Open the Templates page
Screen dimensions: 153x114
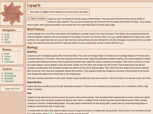point(9,79)
